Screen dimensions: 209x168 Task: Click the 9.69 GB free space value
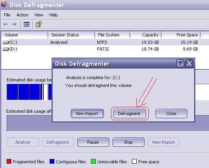190,49
